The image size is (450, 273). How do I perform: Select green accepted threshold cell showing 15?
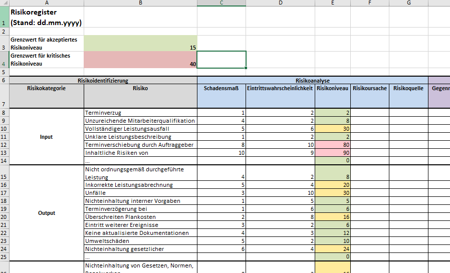[x=141, y=43]
